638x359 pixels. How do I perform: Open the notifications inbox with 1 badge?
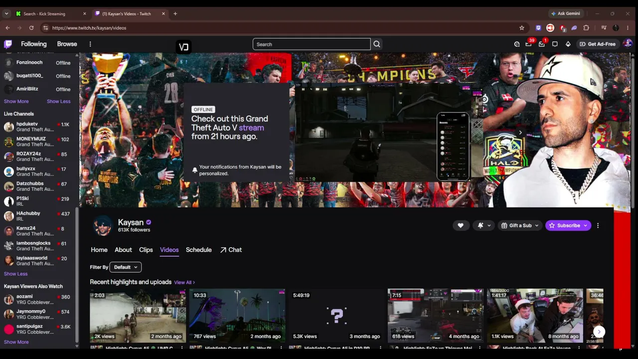coord(542,44)
